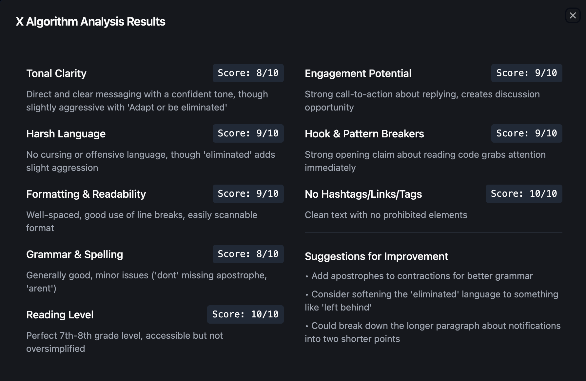Viewport: 586px width, 381px height.
Task: Select the No Hashtags/Links/Tags heading
Action: (363, 194)
